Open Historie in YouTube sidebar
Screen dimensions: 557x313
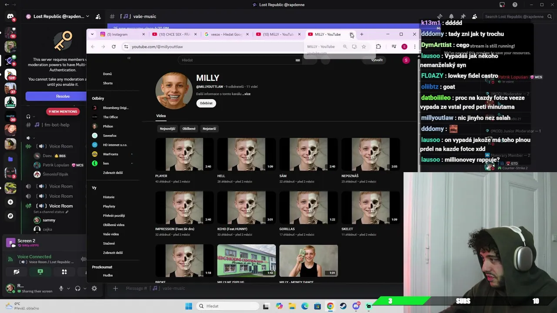pos(109,197)
